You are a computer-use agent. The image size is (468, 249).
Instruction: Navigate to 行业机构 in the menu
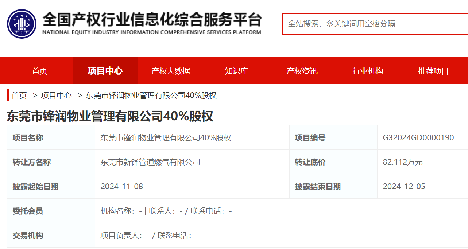(368, 71)
